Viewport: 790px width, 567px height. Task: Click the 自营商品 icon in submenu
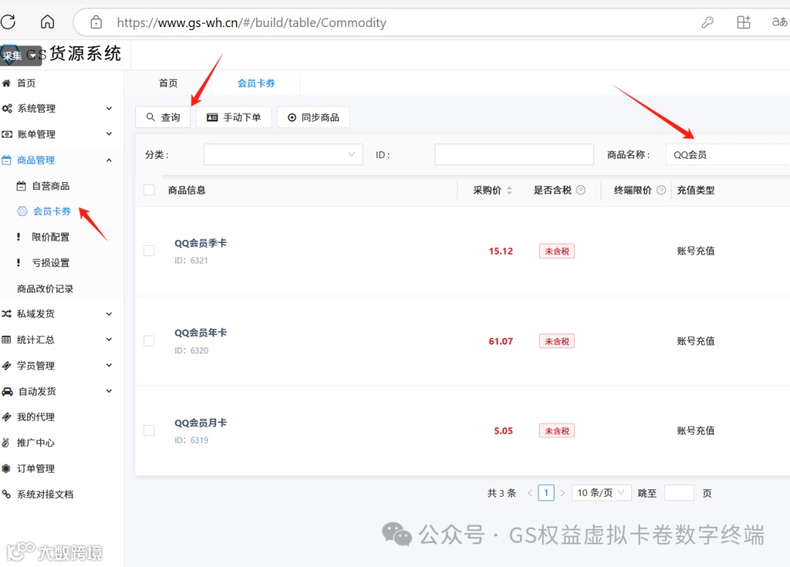21,186
